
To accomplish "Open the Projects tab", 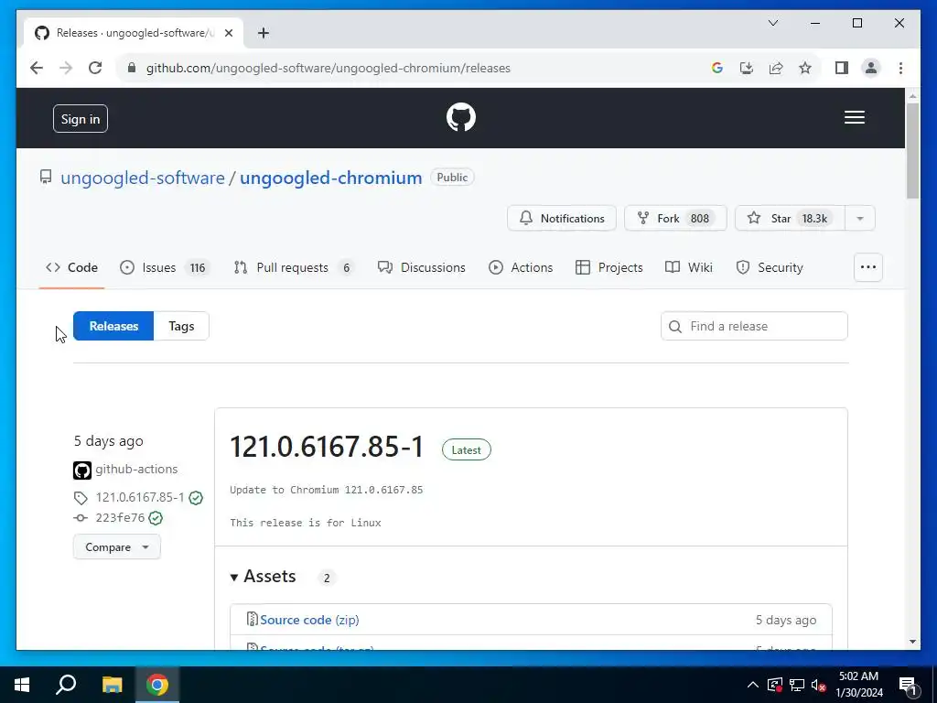I will point(609,267).
